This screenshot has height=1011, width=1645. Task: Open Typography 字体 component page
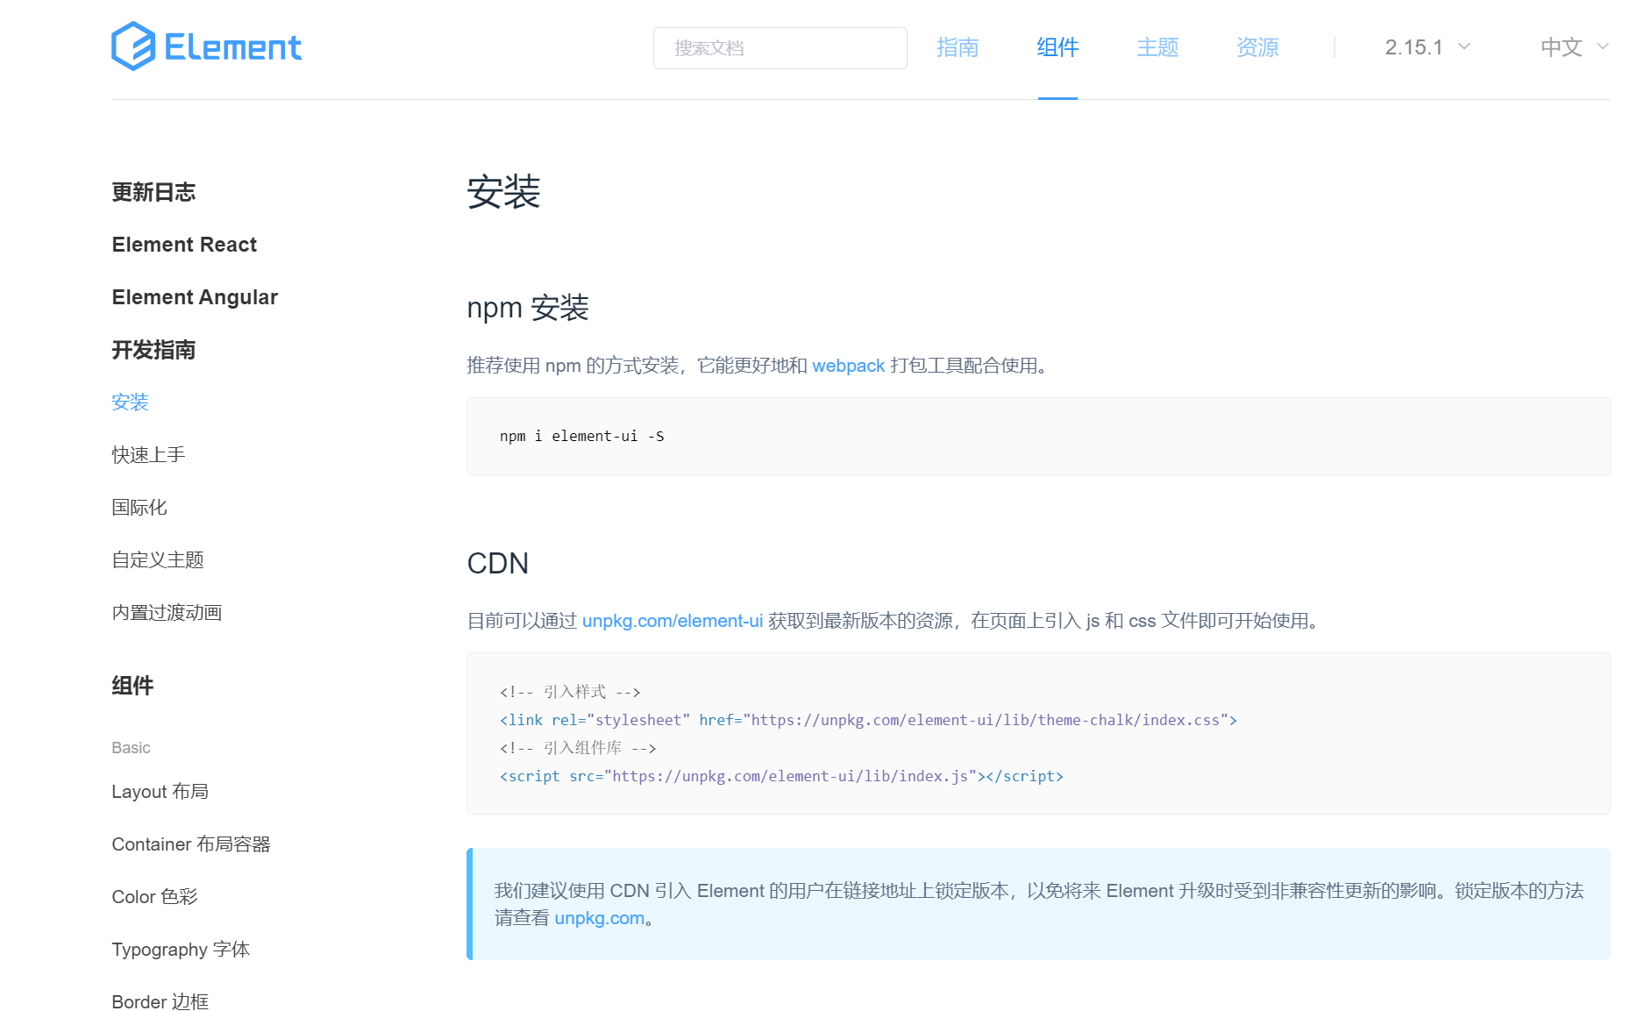[x=181, y=950]
